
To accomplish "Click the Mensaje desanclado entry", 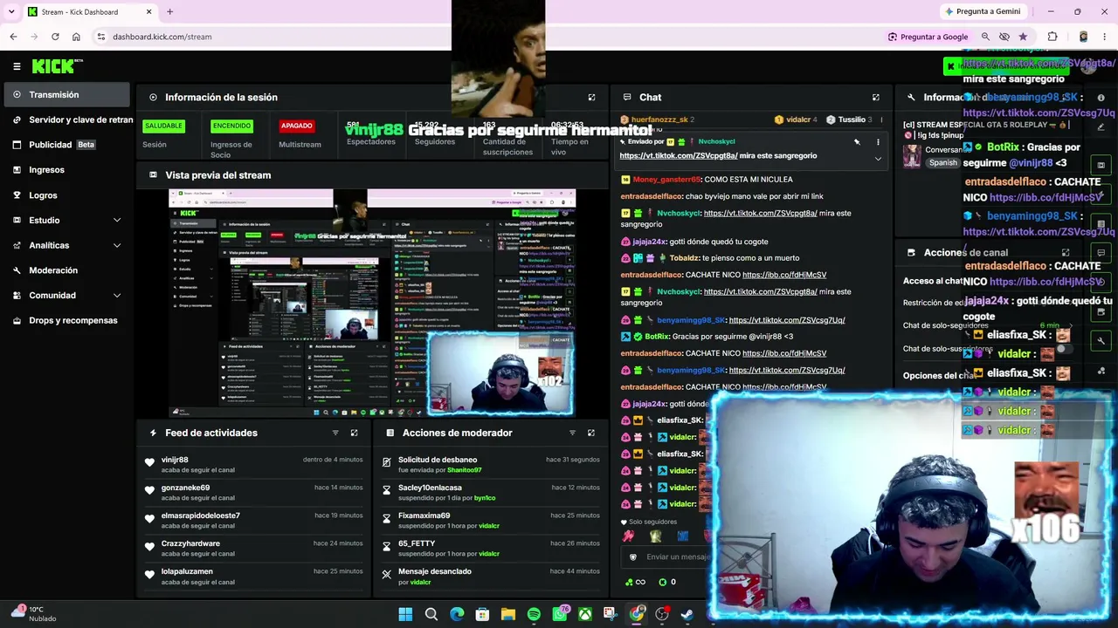I will point(491,576).
